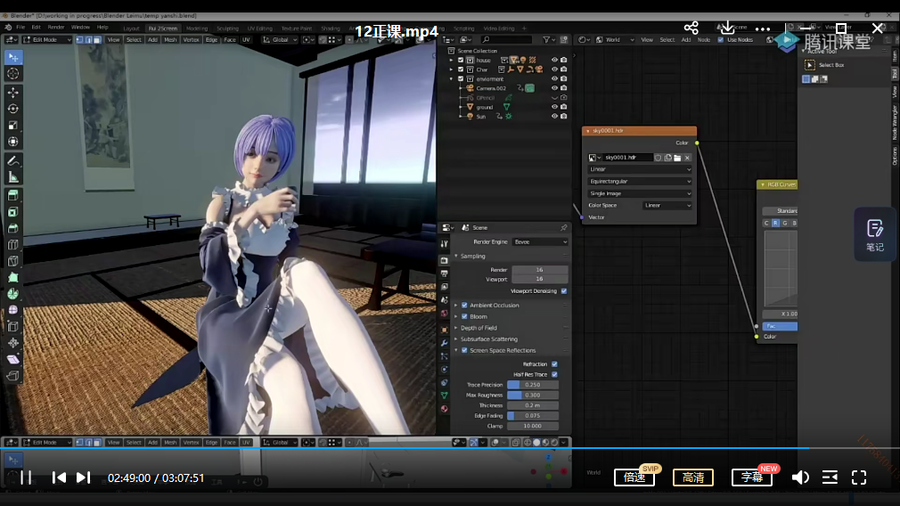
Task: Pause the video playback
Action: [x=27, y=477]
